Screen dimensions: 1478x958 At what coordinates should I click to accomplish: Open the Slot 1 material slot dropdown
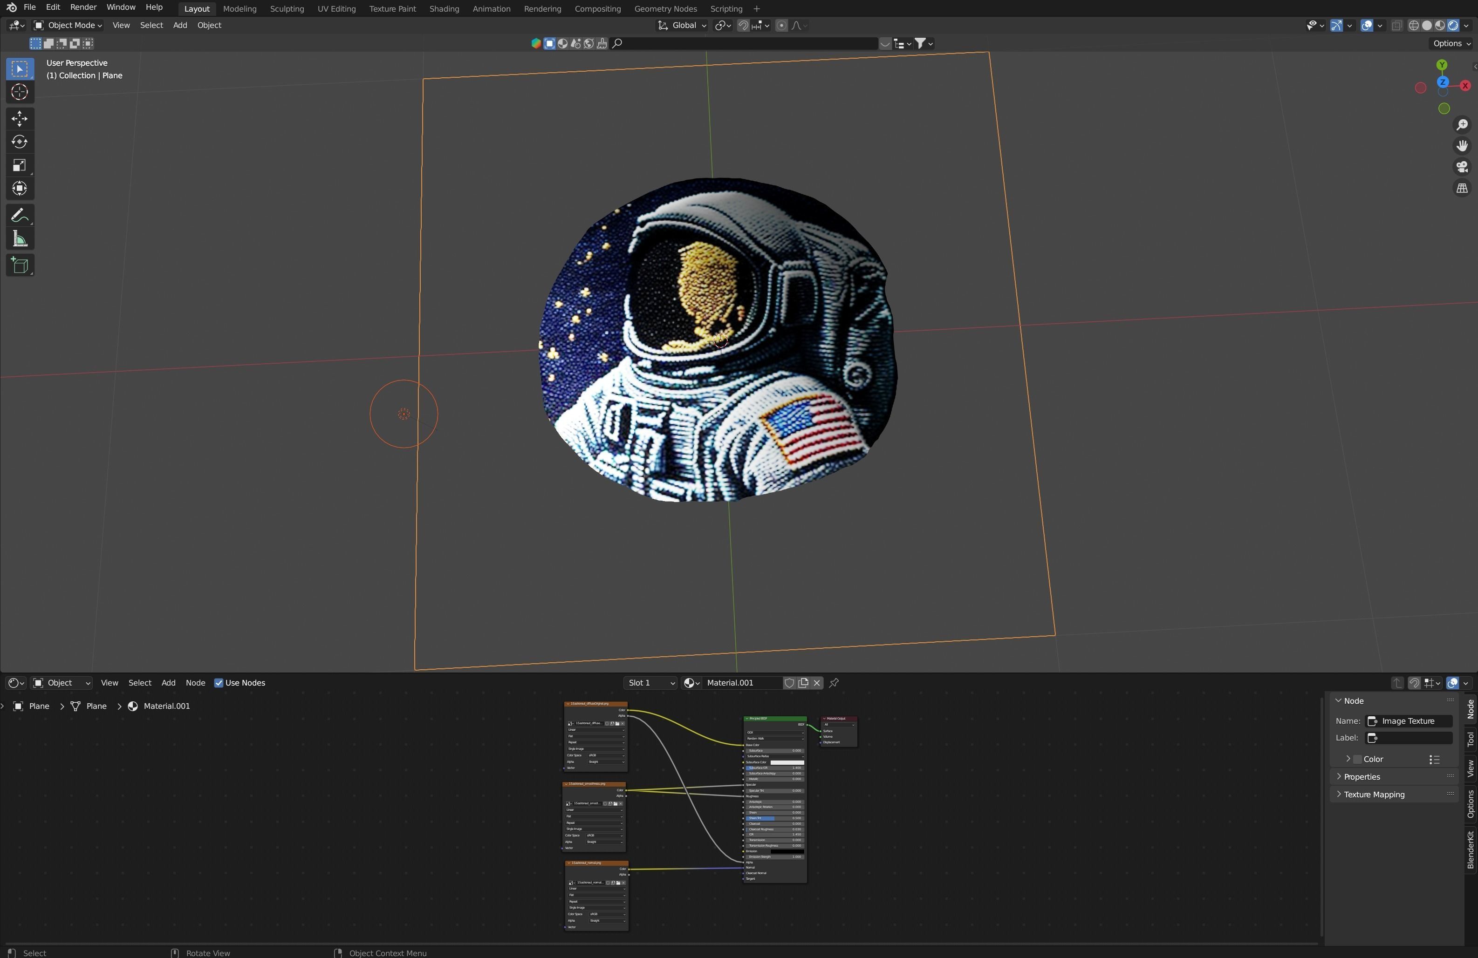coord(650,683)
